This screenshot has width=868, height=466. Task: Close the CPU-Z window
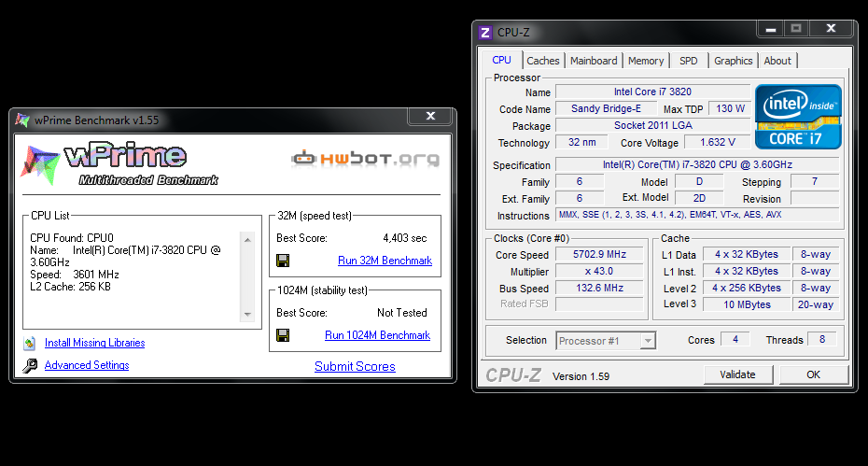tap(831, 28)
